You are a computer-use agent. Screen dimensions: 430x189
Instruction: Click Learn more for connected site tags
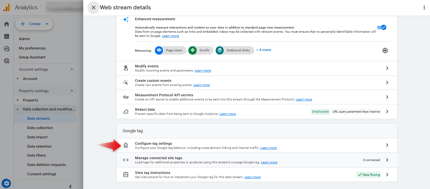click(269, 162)
